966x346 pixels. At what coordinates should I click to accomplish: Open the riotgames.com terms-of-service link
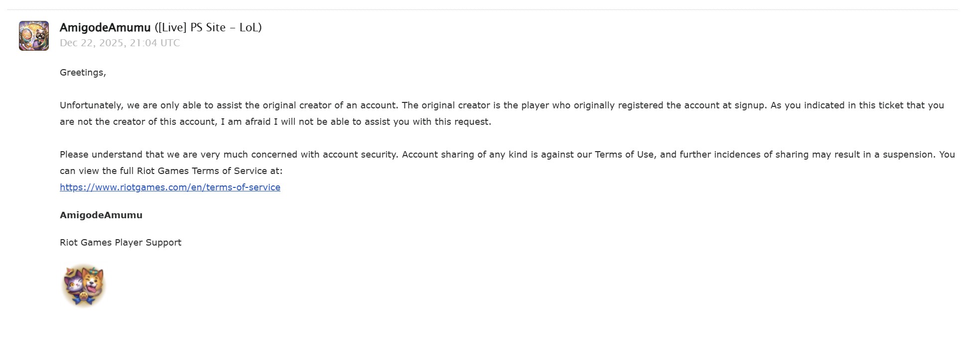[x=170, y=187]
